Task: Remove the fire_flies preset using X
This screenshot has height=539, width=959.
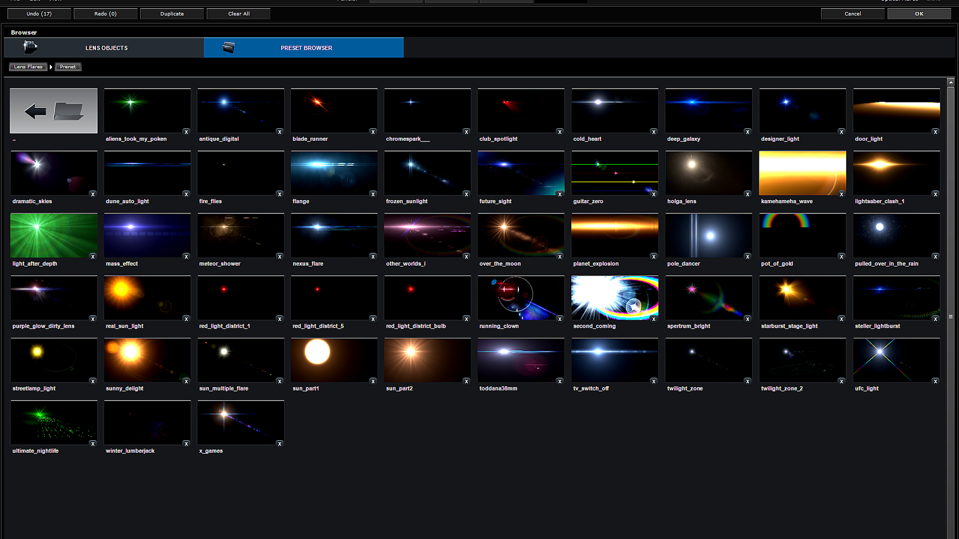Action: coord(279,194)
